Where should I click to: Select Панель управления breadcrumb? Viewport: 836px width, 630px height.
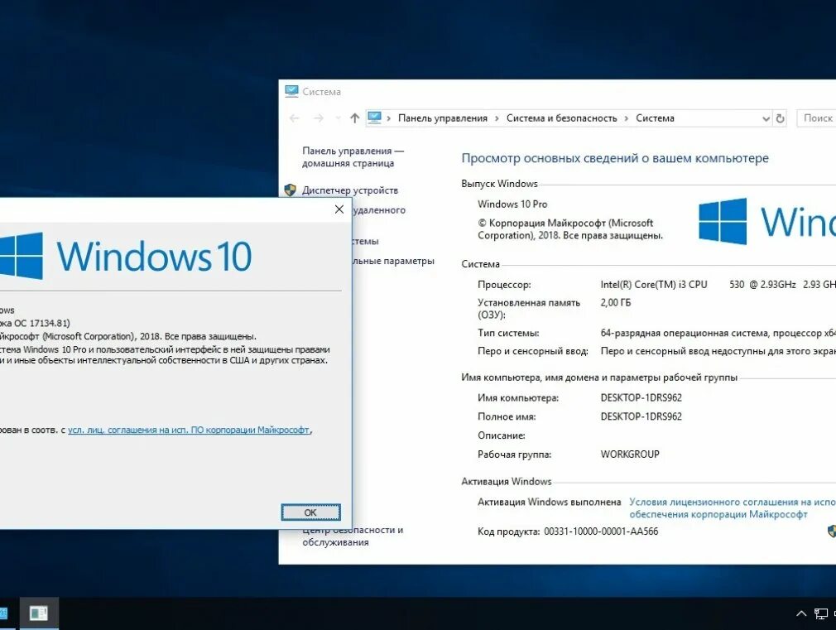click(443, 118)
